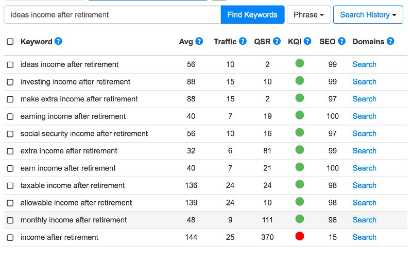Click the Keyword column header

[x=36, y=42]
